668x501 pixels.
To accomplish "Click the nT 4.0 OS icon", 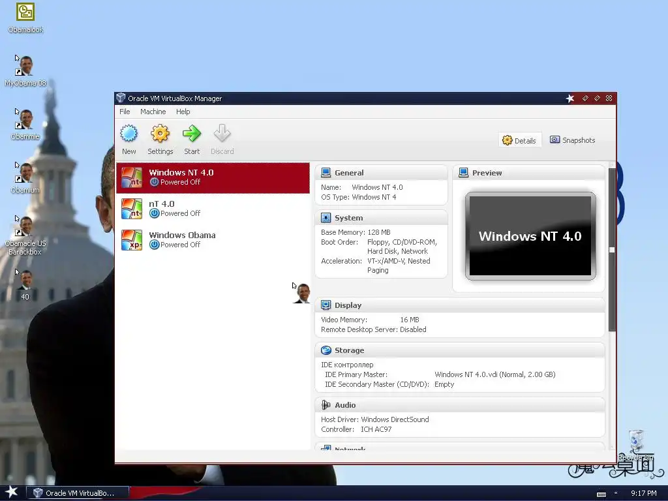I will click(132, 209).
